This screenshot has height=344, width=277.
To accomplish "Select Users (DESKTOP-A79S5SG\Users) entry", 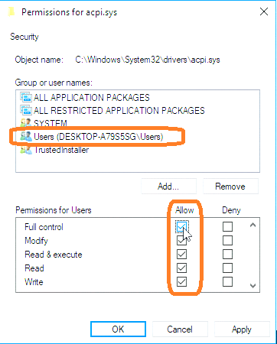I will [99, 137].
